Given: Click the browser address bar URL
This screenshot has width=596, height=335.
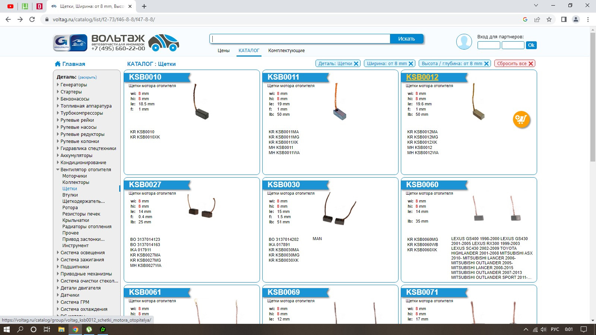Looking at the screenshot, I should 104,19.
